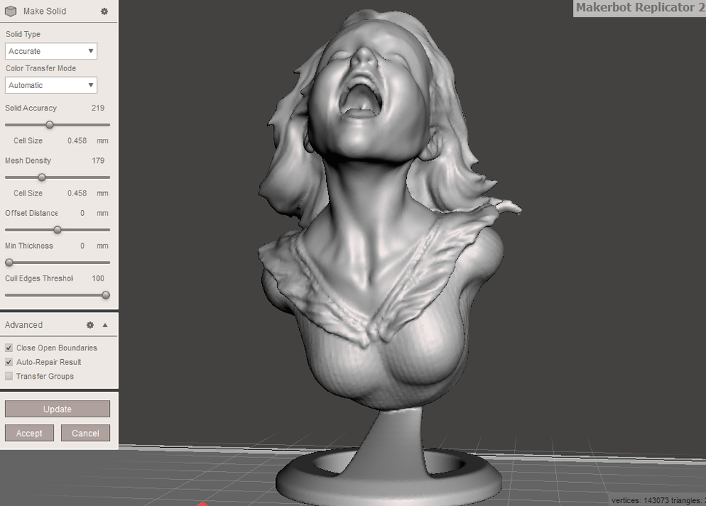Enable Transfer Groups
706x506 pixels.
(8, 376)
